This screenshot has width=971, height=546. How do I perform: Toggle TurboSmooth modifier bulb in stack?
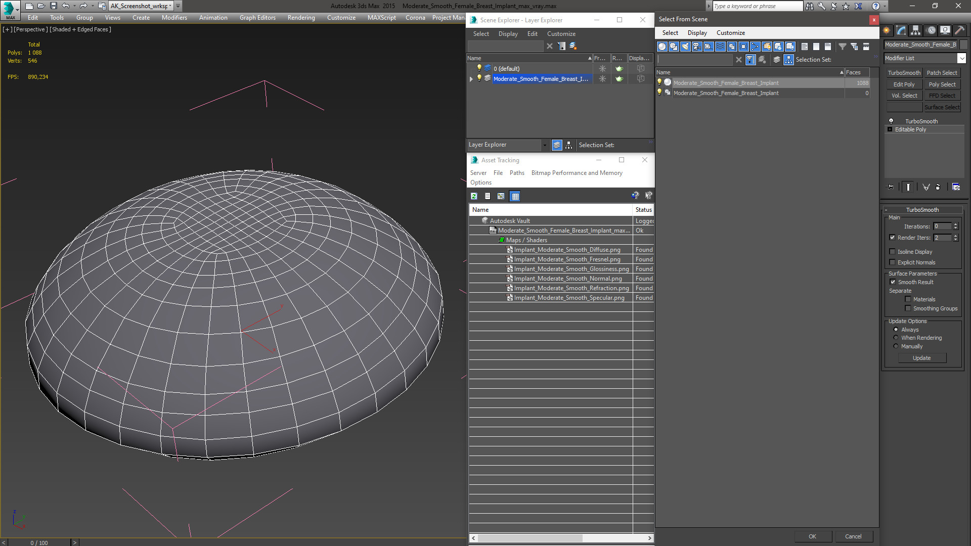point(891,121)
